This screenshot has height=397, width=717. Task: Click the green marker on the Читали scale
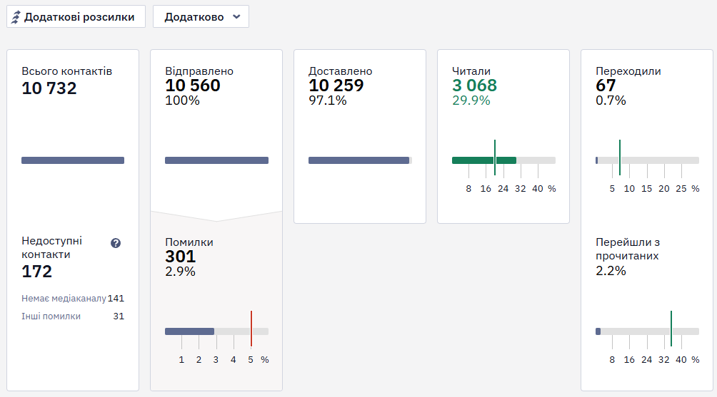point(495,158)
